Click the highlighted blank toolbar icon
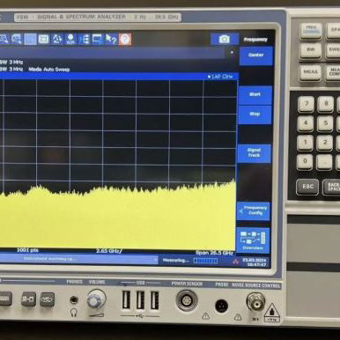Screen dimensions: 340x340 [30, 39]
